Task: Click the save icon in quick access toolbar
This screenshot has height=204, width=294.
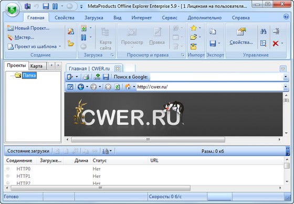Action: point(46,6)
